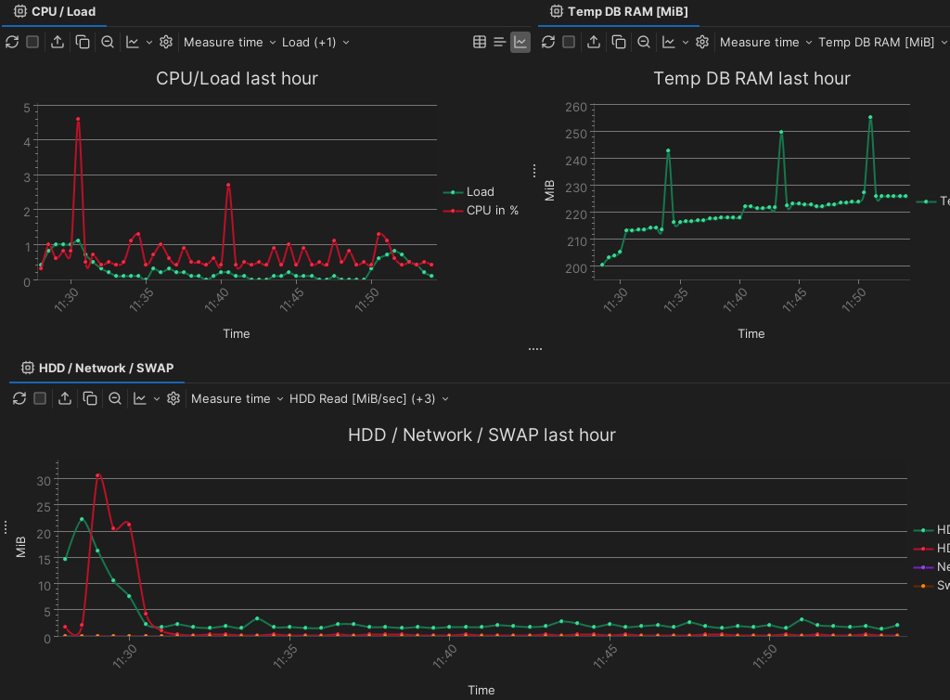Activate chart view button in CPU / Load panel
This screenshot has height=700, width=950.
pyautogui.click(x=520, y=42)
